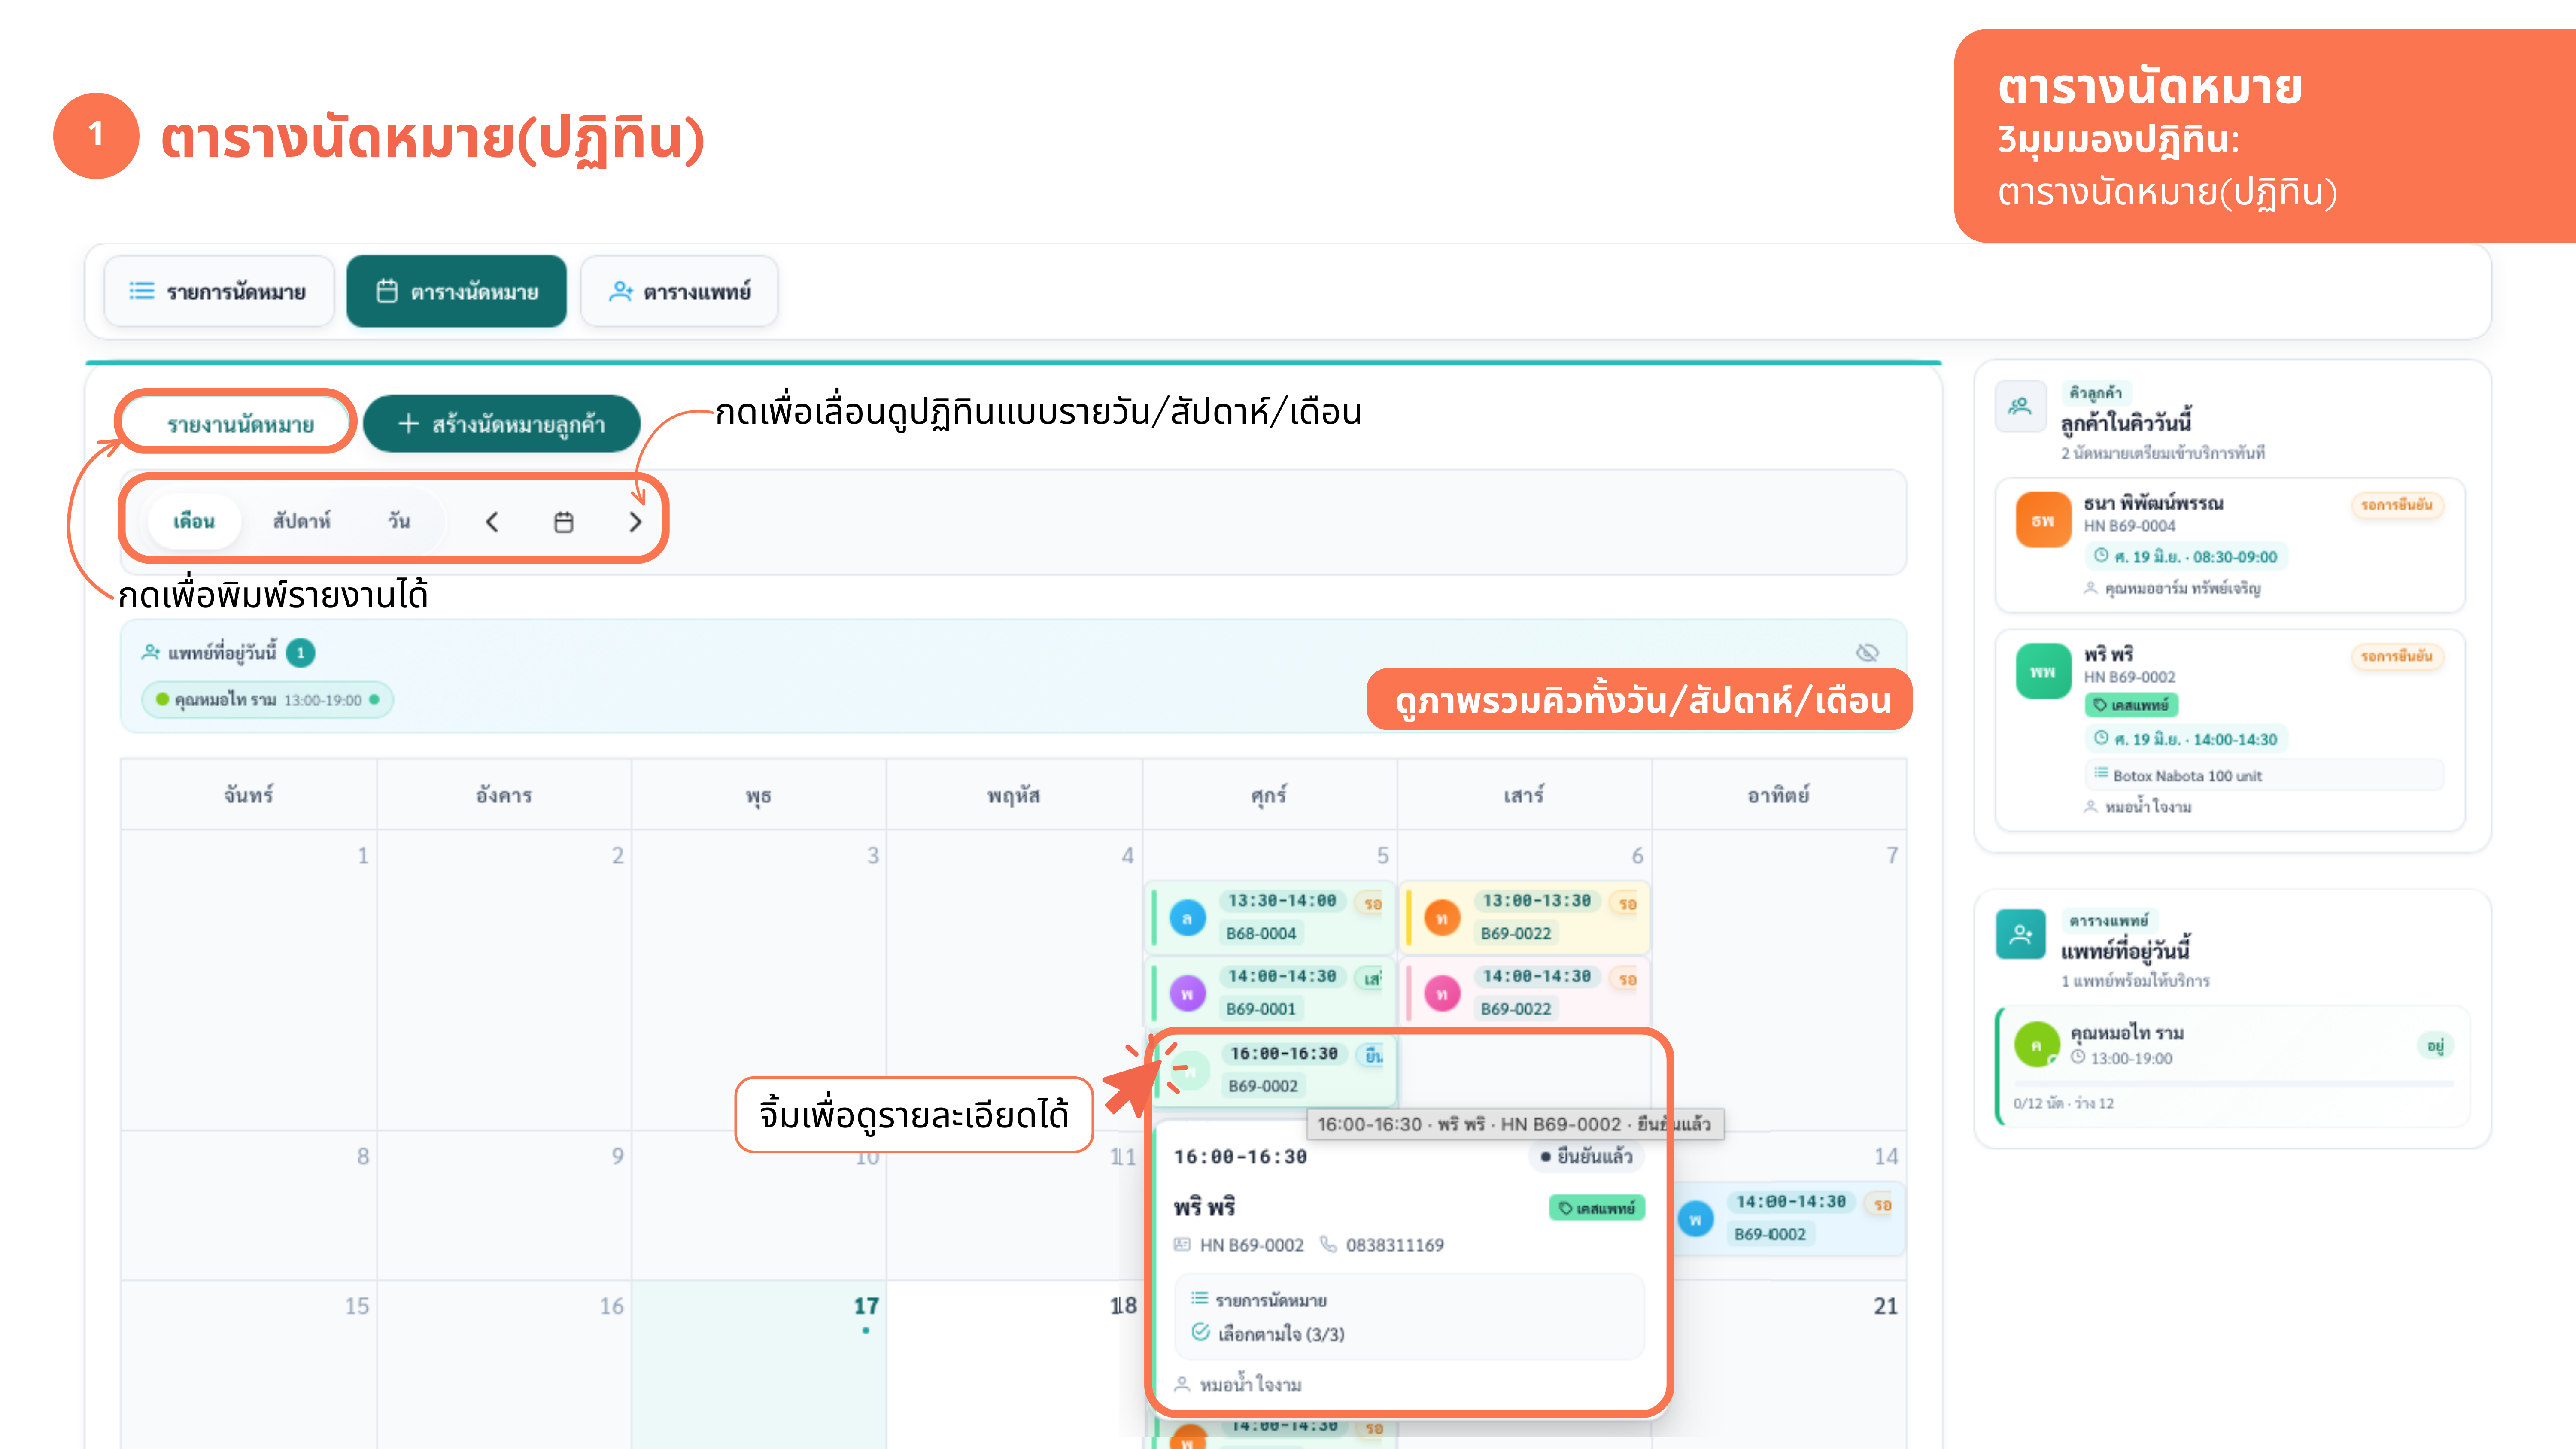Go to next period with right chevron
This screenshot has width=2576, height=1449.
pos(635,522)
